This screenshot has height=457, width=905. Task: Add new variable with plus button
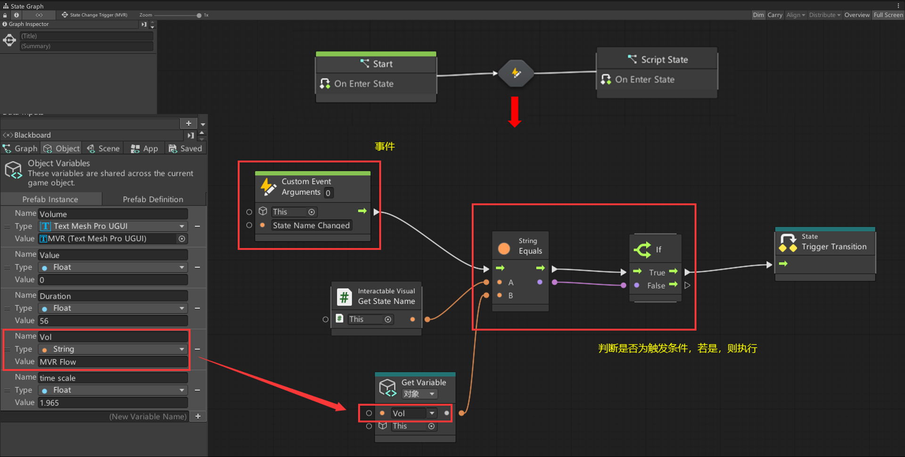pyautogui.click(x=198, y=416)
